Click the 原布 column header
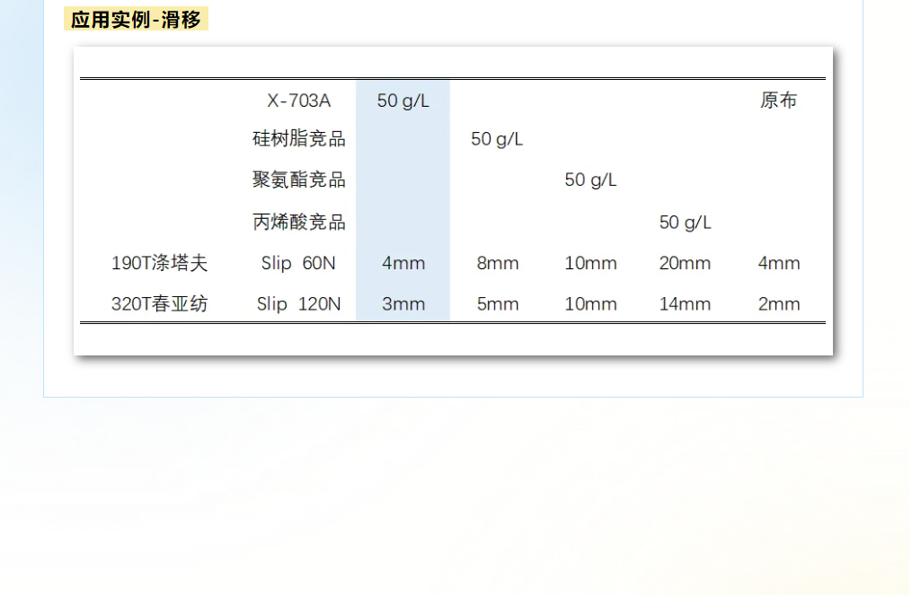Screen dimensions: 912x596 (778, 101)
